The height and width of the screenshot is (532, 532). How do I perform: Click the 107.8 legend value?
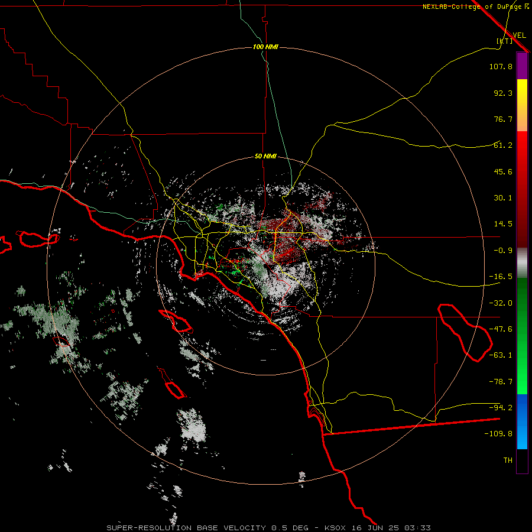pos(501,66)
